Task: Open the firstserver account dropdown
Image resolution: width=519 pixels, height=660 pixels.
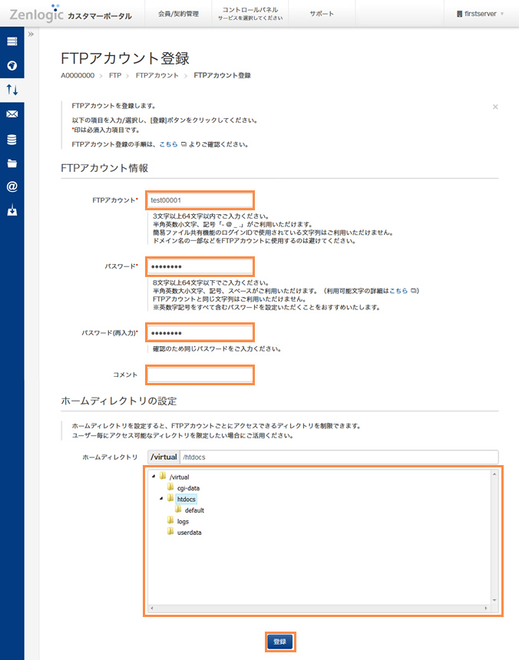Action: pyautogui.click(x=481, y=14)
